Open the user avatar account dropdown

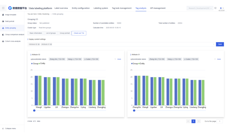pos(221,8)
